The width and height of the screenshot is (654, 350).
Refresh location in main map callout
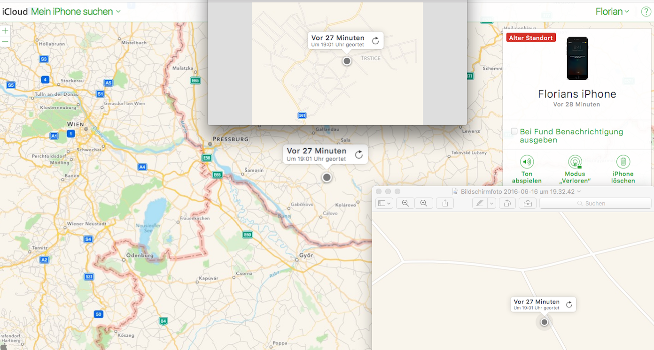[x=359, y=155]
